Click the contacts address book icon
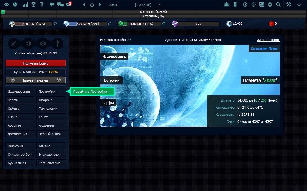 pos(235,4)
